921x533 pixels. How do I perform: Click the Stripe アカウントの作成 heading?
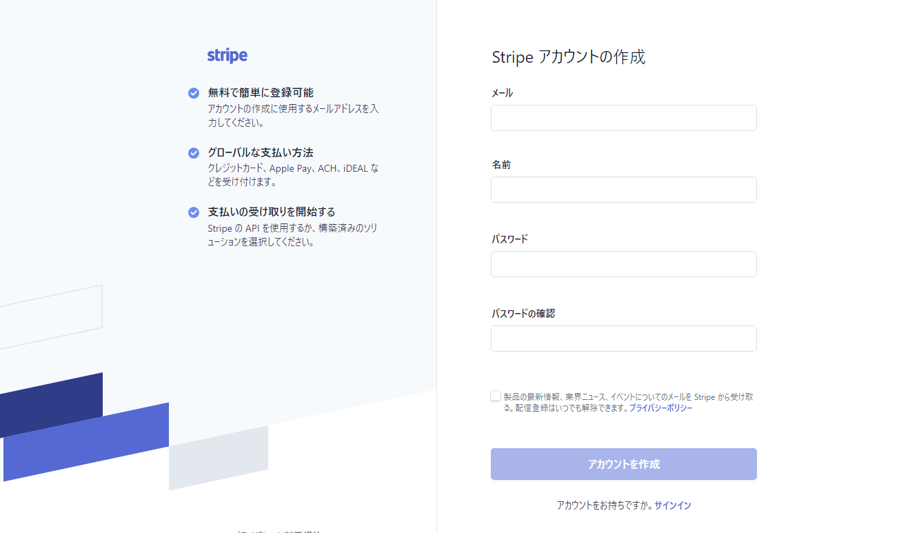click(568, 57)
